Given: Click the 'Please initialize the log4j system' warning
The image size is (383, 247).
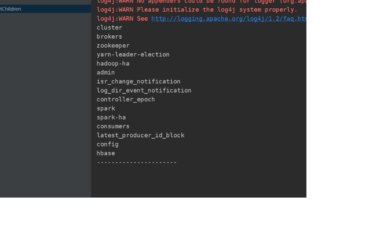Looking at the screenshot, I should click(x=197, y=10).
